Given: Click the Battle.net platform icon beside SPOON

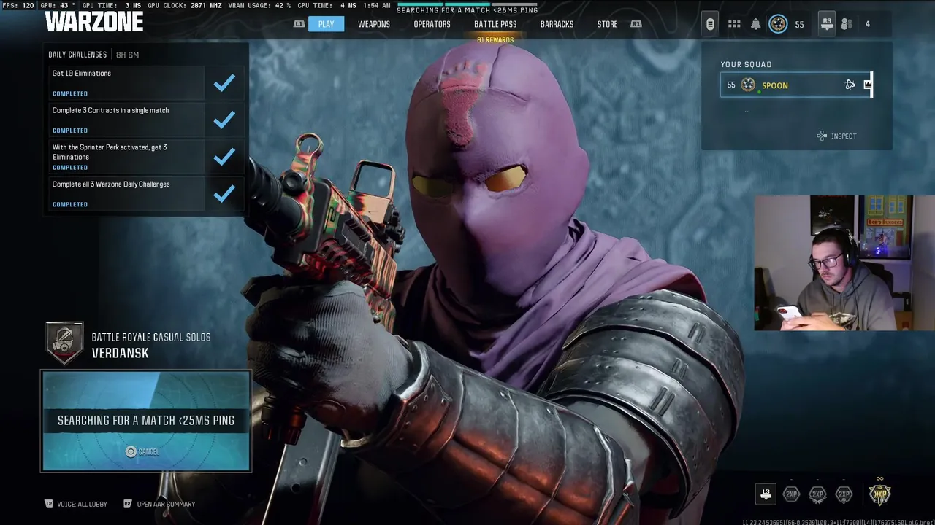Looking at the screenshot, I should (850, 85).
